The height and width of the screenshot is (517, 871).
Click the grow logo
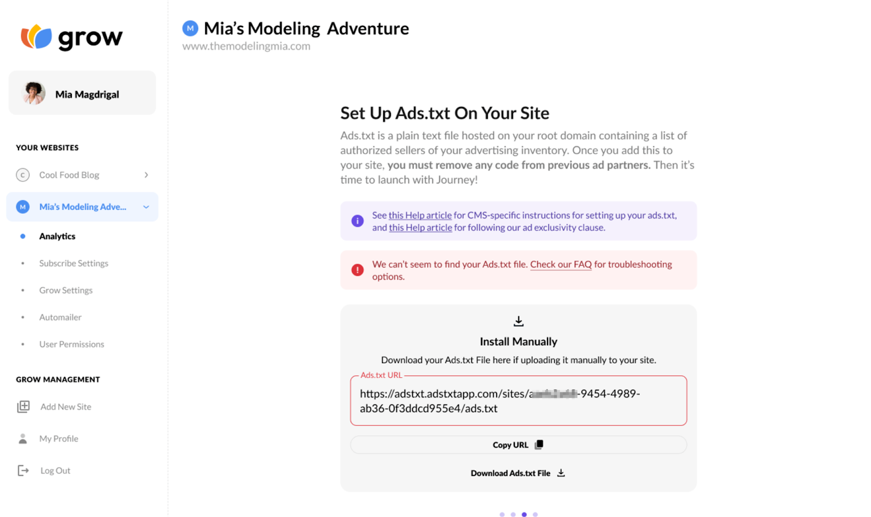click(x=71, y=37)
